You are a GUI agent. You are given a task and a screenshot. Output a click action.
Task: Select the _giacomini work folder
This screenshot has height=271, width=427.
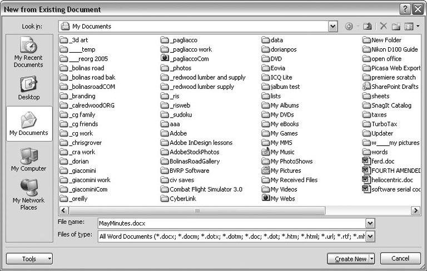(85, 180)
